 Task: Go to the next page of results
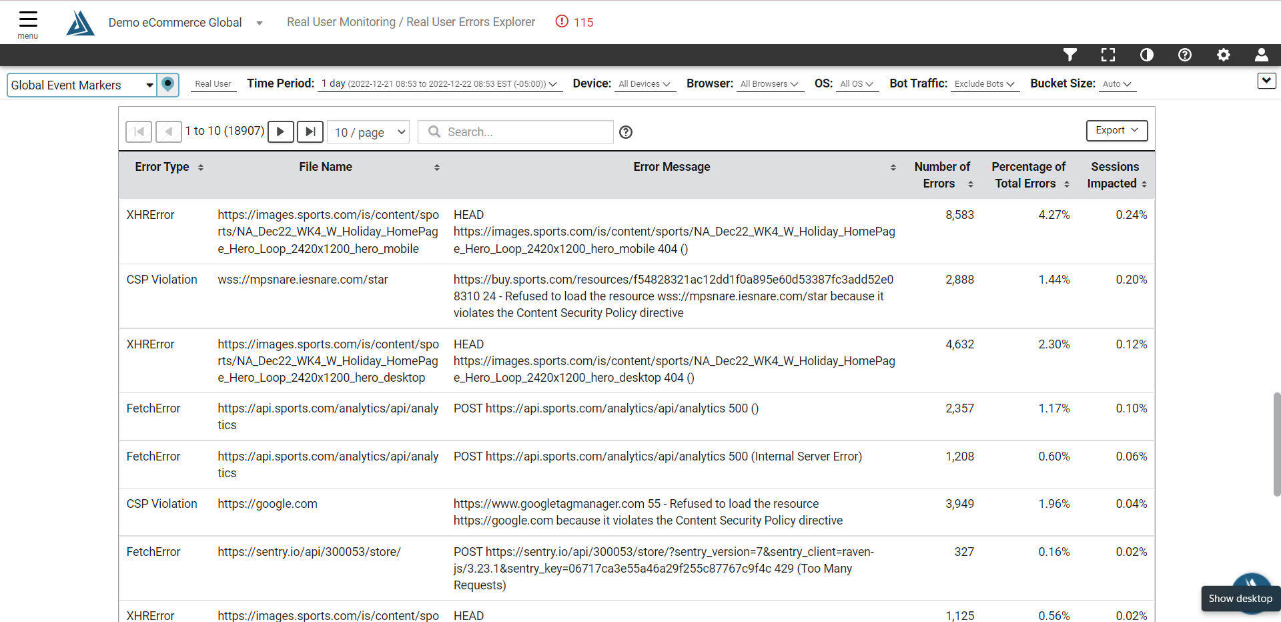[281, 131]
